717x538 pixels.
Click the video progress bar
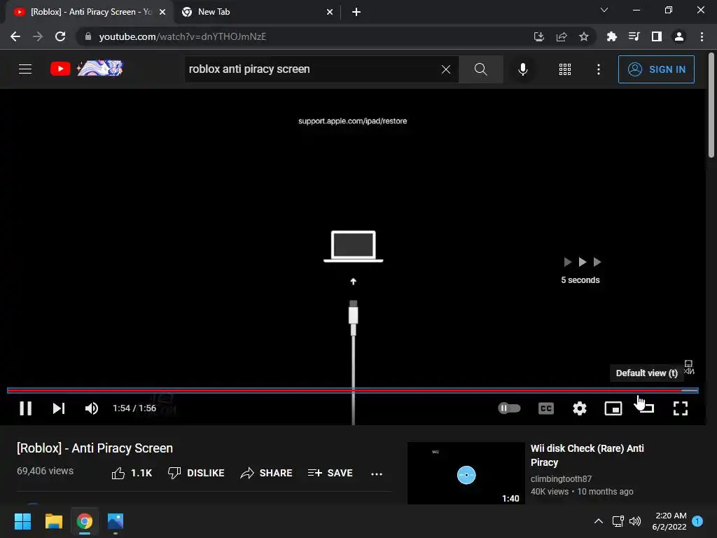(x=353, y=390)
